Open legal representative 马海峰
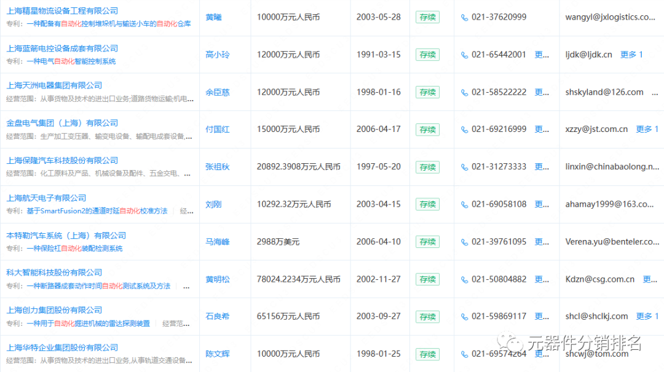Screen dimensions: 664x372 point(218,242)
